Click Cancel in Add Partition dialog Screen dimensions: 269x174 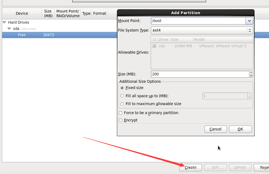[x=216, y=129]
